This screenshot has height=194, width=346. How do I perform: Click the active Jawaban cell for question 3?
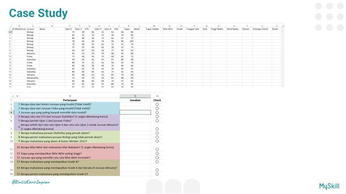click(x=135, y=112)
